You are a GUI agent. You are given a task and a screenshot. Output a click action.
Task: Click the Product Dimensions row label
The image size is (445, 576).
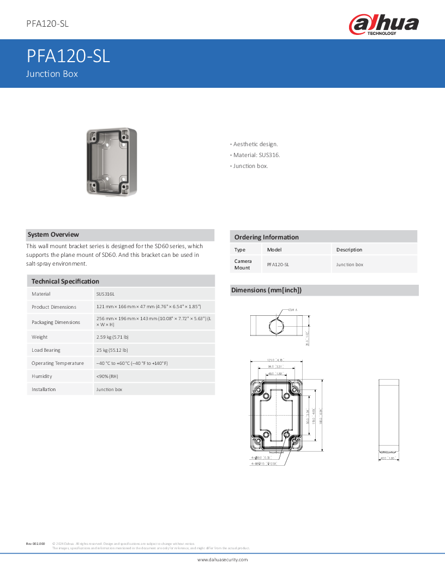54,307
